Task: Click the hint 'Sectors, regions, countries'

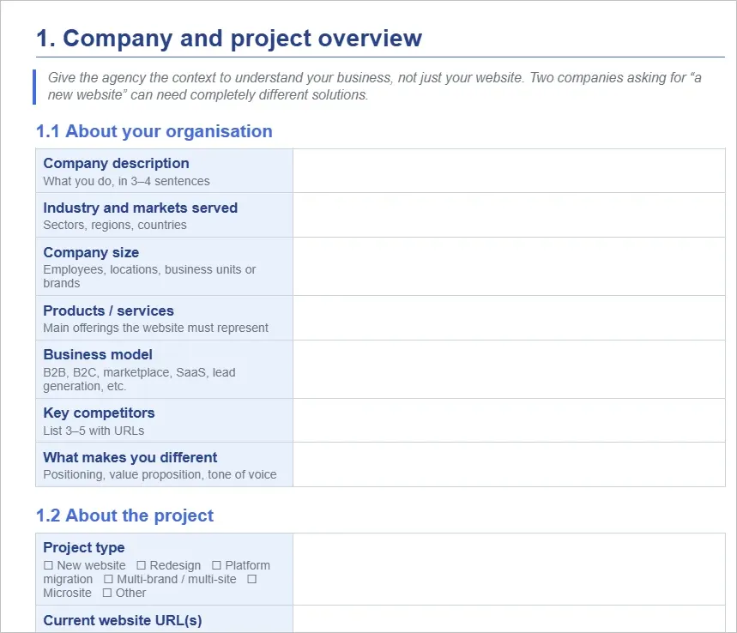Action: (x=115, y=225)
